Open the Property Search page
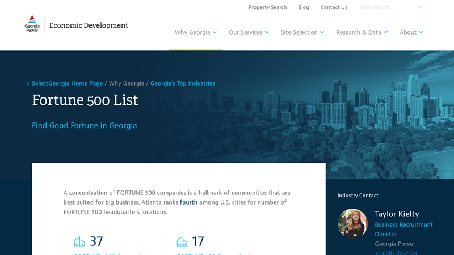 [267, 7]
